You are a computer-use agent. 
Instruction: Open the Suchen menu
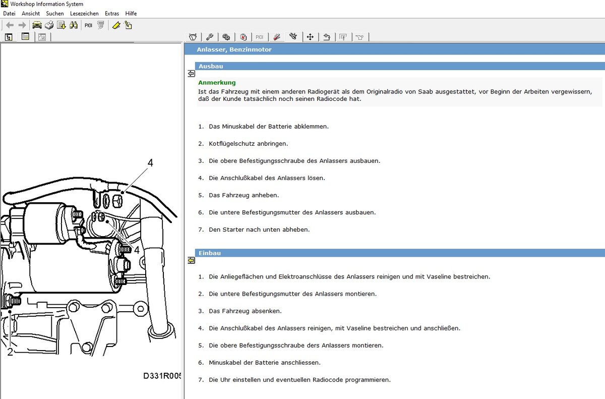tap(55, 13)
